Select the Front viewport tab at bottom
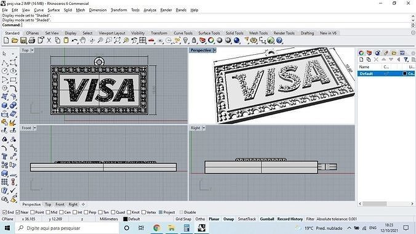 [60, 204]
